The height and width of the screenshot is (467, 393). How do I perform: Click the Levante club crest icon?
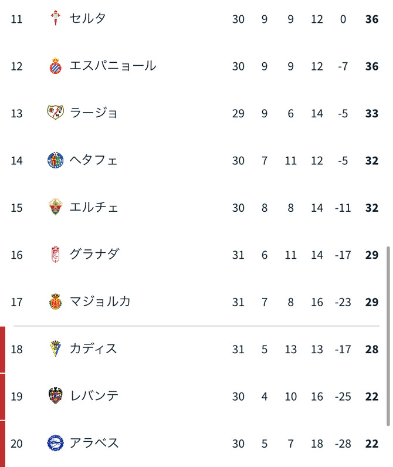pos(55,396)
